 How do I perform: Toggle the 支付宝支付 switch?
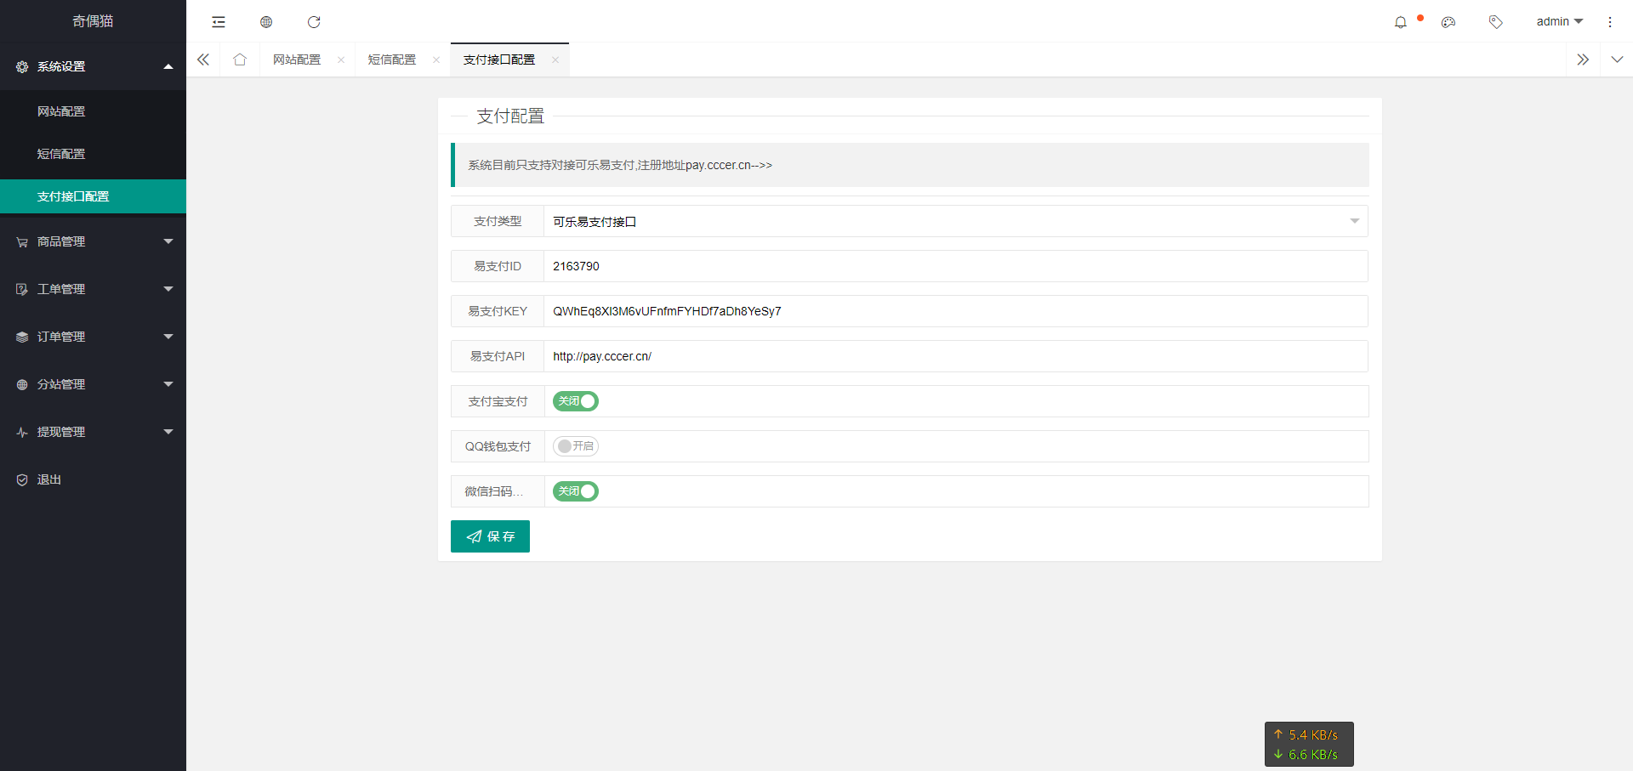click(x=576, y=401)
